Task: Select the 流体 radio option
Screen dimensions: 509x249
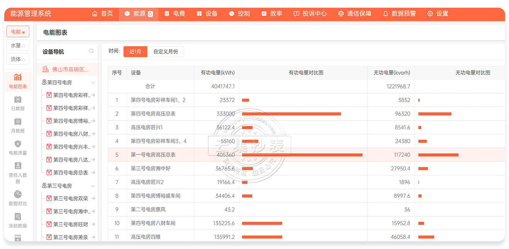Action: tap(18, 59)
